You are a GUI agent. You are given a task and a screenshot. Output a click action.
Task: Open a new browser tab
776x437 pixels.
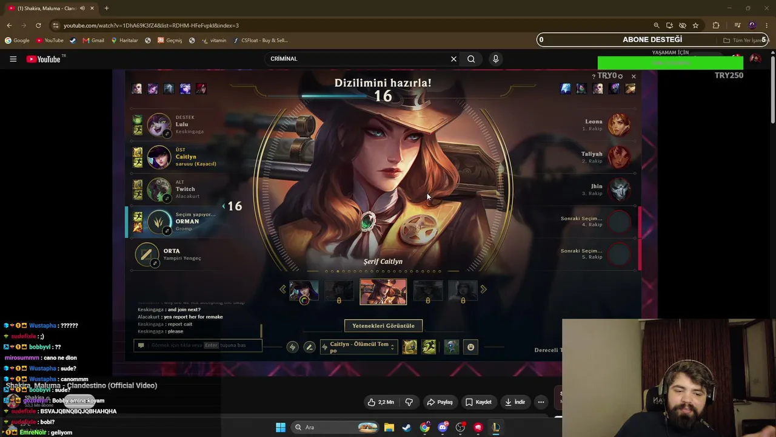(x=106, y=8)
